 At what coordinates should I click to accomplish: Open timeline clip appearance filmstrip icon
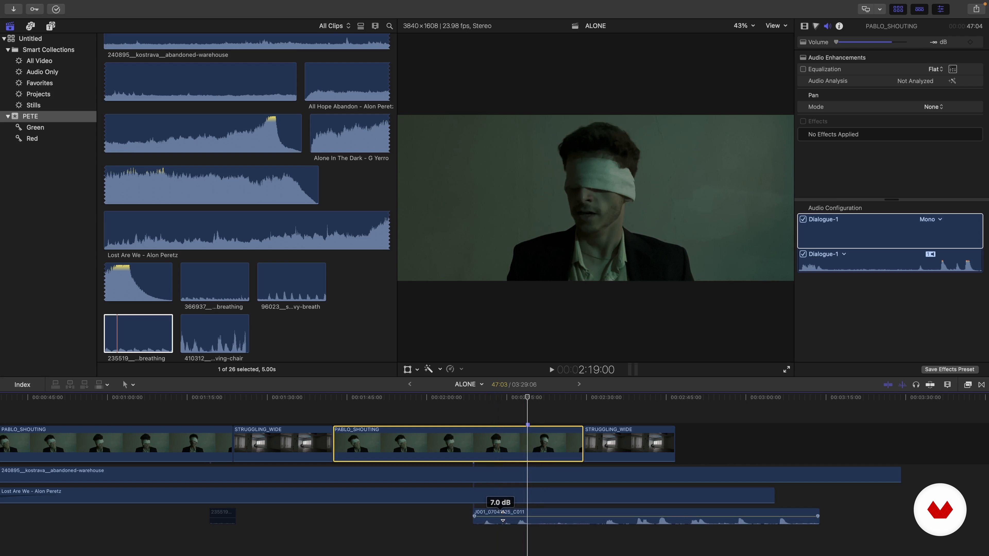(x=948, y=385)
